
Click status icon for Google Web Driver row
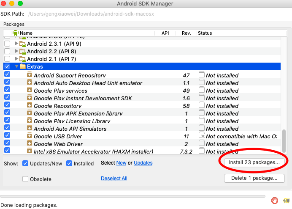(202, 143)
